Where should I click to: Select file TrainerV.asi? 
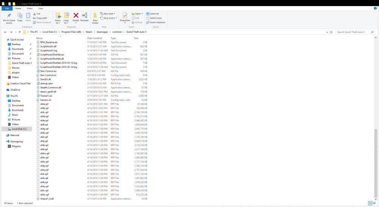pos(46,96)
